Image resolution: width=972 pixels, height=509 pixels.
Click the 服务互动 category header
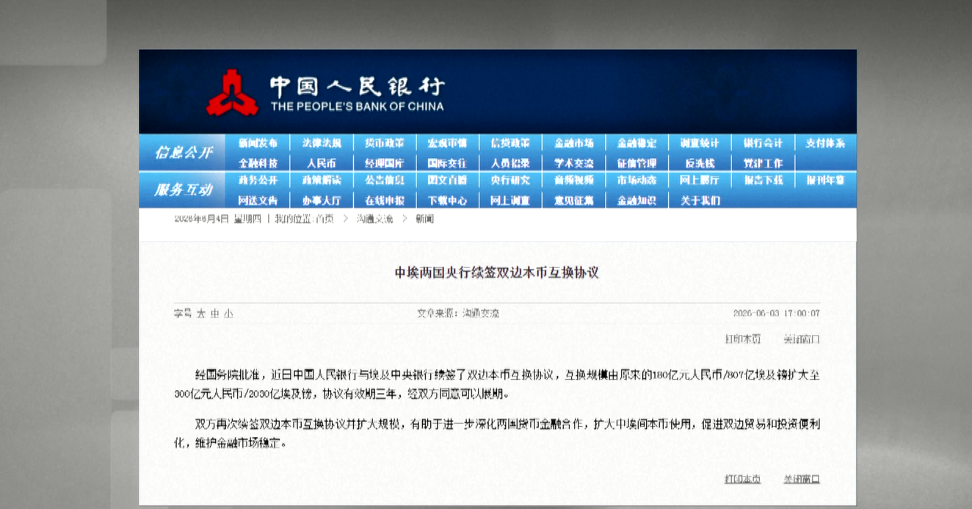click(184, 189)
